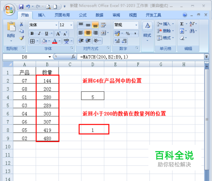Open the number format dropdown 常规

click(x=136, y=25)
